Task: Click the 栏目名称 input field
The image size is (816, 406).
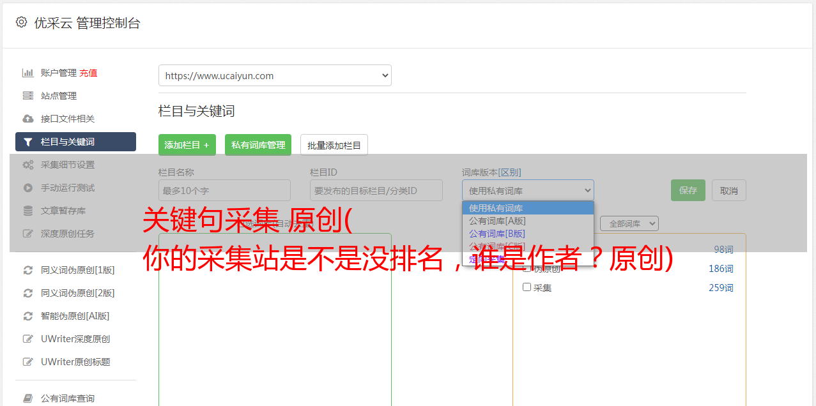Action: [x=224, y=190]
